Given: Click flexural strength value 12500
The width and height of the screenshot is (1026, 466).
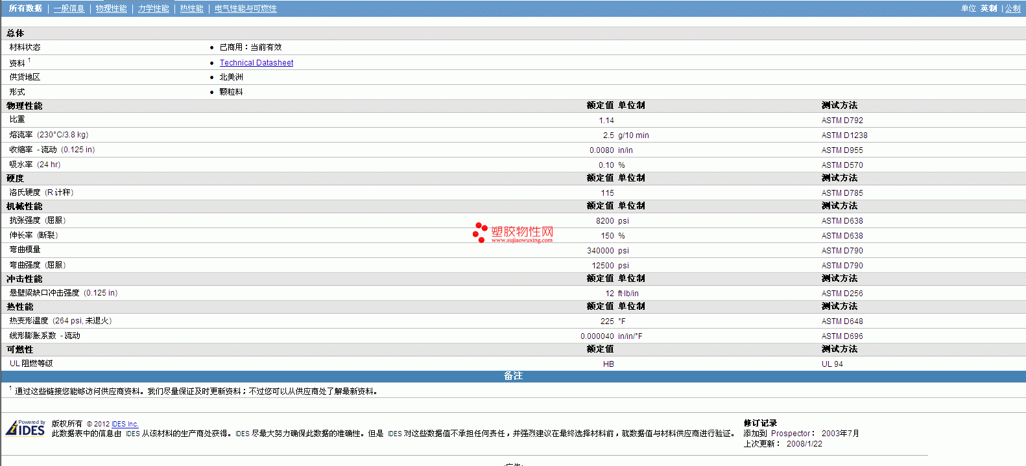Looking at the screenshot, I should pyautogui.click(x=603, y=266).
